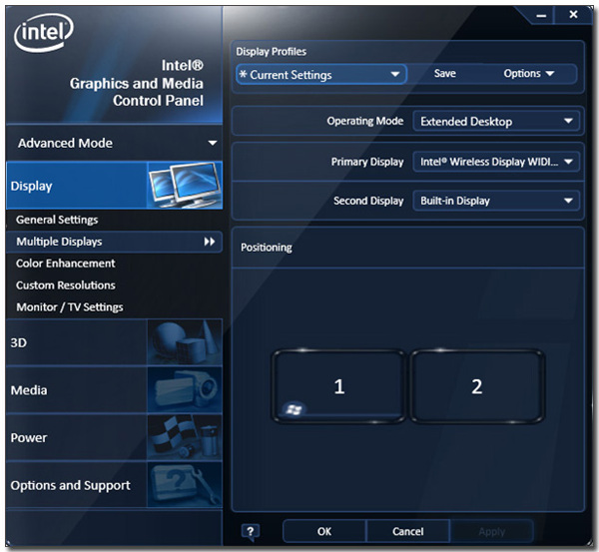Open the Second Display Built-in Display dropdown

pyautogui.click(x=496, y=201)
